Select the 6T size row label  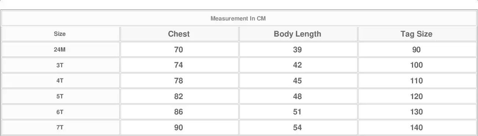(x=60, y=112)
